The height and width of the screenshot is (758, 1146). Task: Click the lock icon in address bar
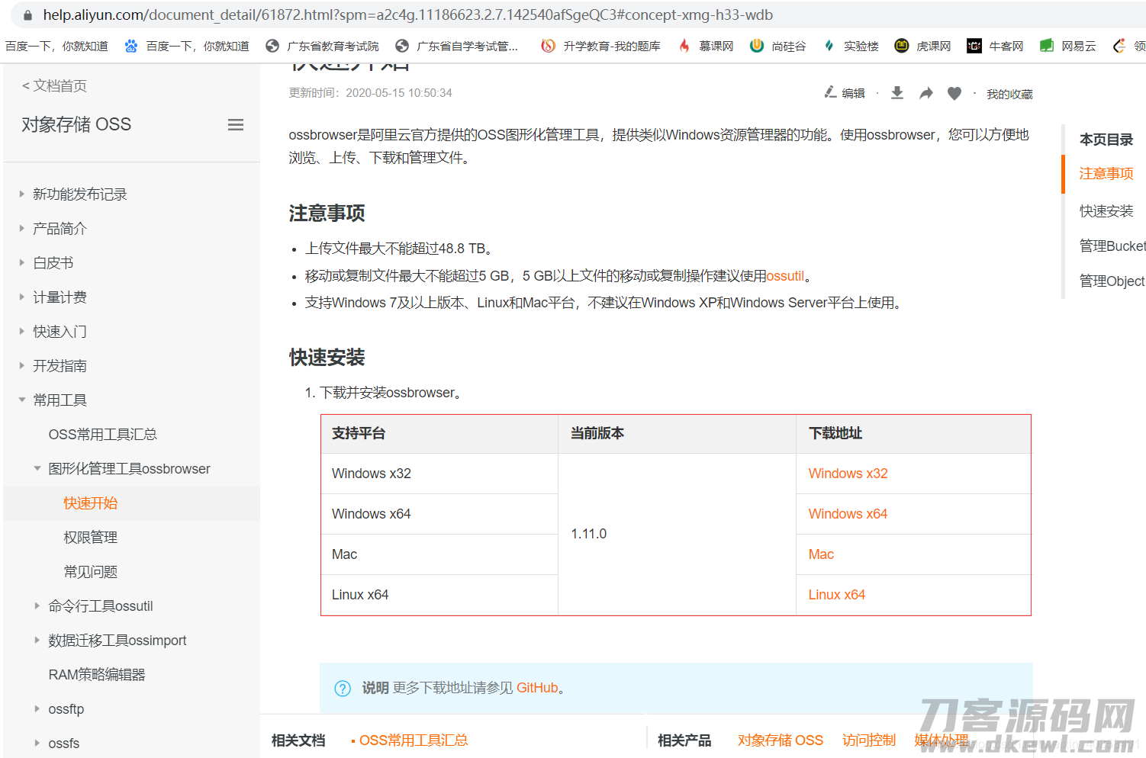[x=27, y=15]
